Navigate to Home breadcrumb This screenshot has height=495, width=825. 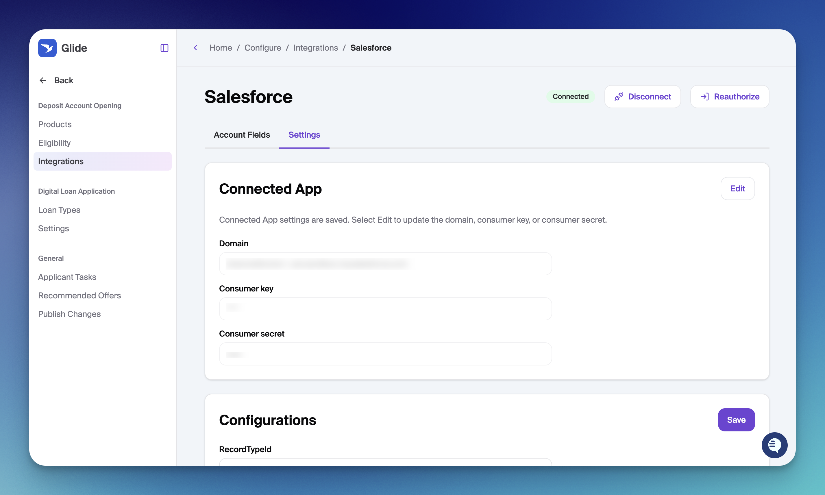[x=221, y=48]
